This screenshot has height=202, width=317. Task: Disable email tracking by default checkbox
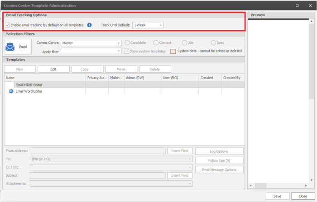pos(8,25)
